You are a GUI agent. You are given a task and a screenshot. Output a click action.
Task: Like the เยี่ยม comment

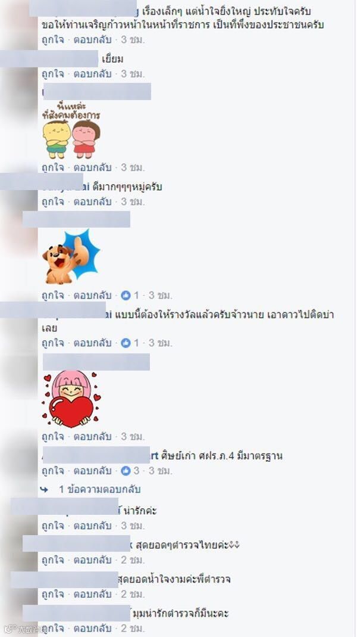click(53, 74)
